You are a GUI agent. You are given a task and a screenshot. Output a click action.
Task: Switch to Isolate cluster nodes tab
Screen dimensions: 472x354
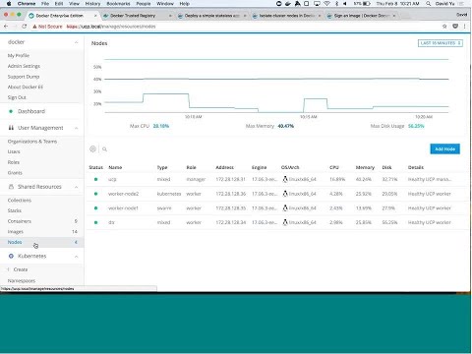(x=286, y=16)
